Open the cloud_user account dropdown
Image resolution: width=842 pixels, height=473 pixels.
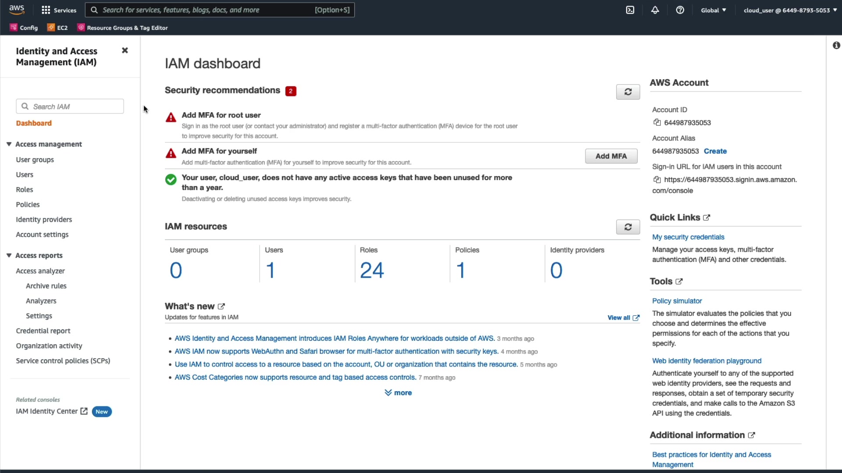click(789, 10)
